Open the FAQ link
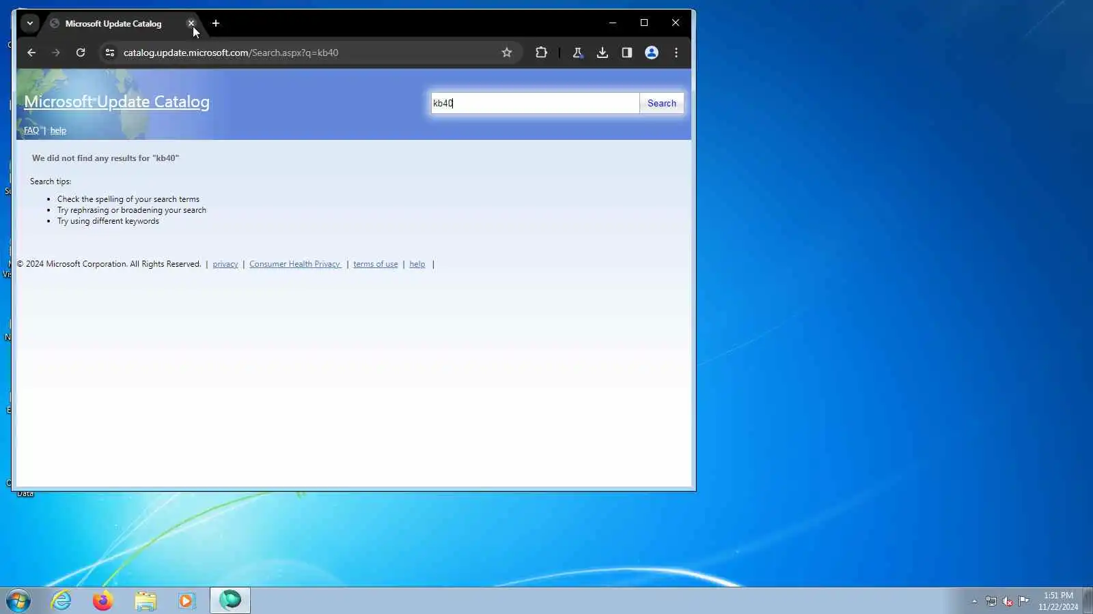 pyautogui.click(x=31, y=130)
